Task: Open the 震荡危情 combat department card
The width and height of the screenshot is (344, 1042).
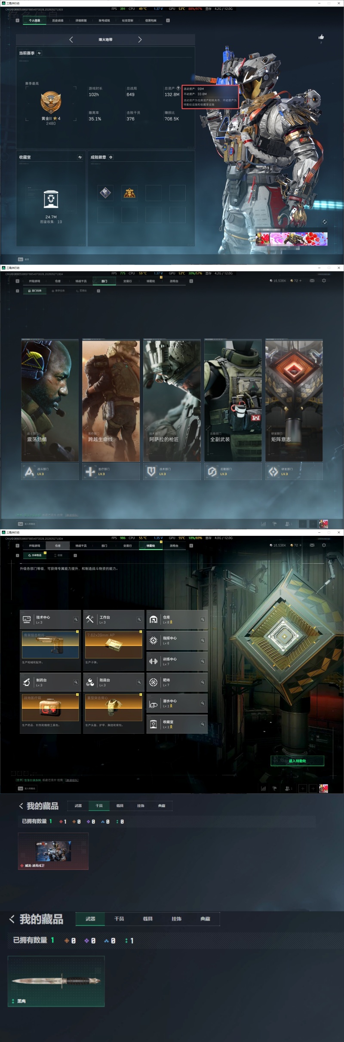Action: [x=50, y=400]
